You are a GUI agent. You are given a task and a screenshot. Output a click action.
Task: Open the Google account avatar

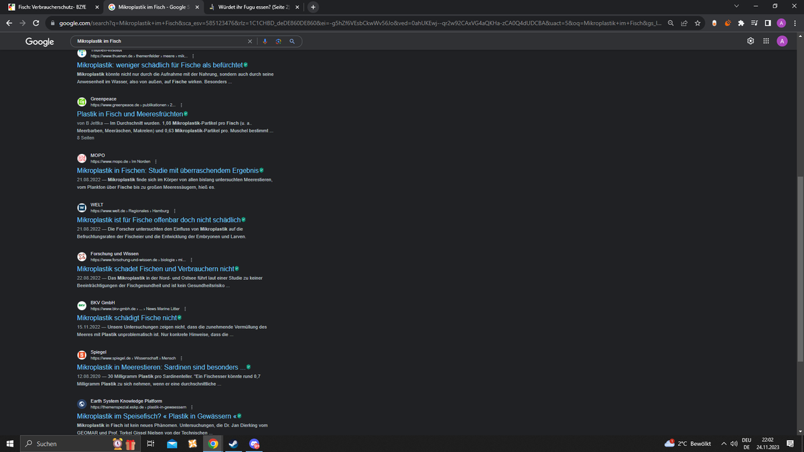click(x=782, y=42)
